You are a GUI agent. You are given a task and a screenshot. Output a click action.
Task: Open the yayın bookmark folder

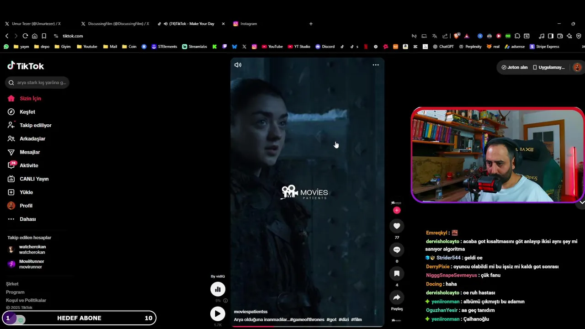[x=21, y=47]
